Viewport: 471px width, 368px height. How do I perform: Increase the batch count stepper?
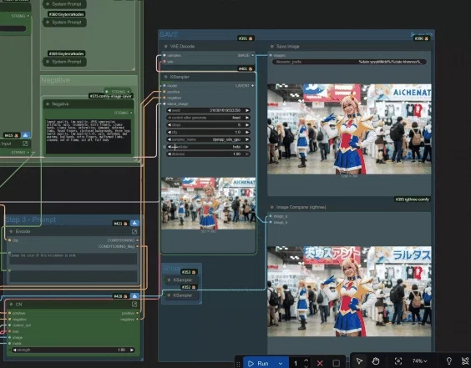306,360
